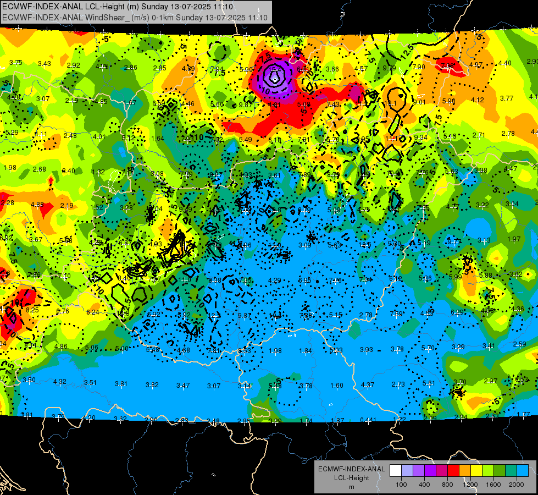Click the 1600 label on legend scale

click(493, 485)
